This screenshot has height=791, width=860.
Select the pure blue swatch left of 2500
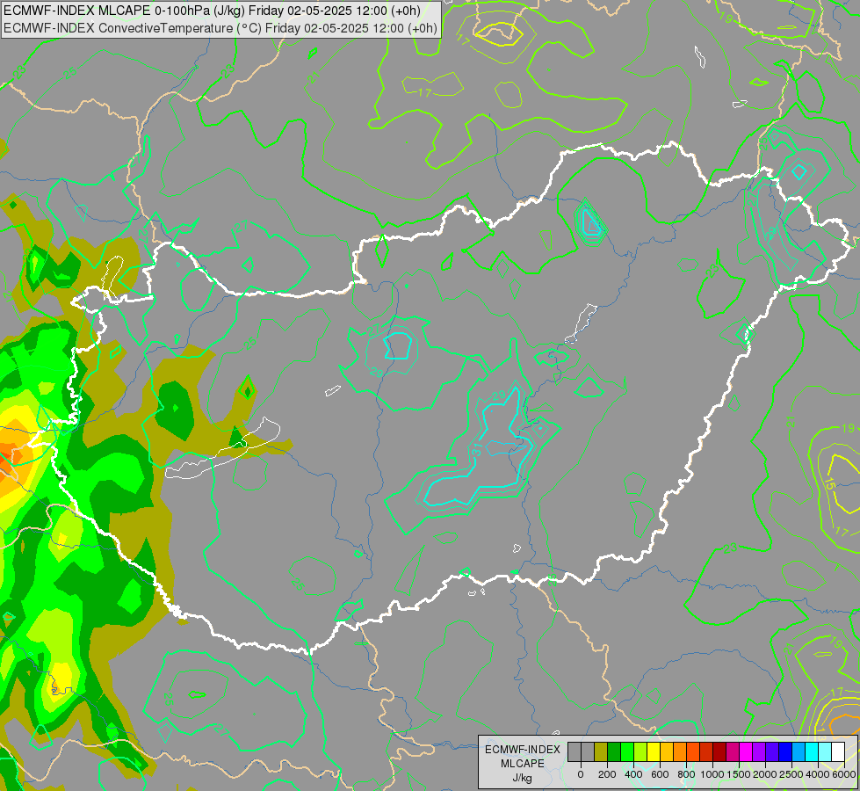click(785, 752)
